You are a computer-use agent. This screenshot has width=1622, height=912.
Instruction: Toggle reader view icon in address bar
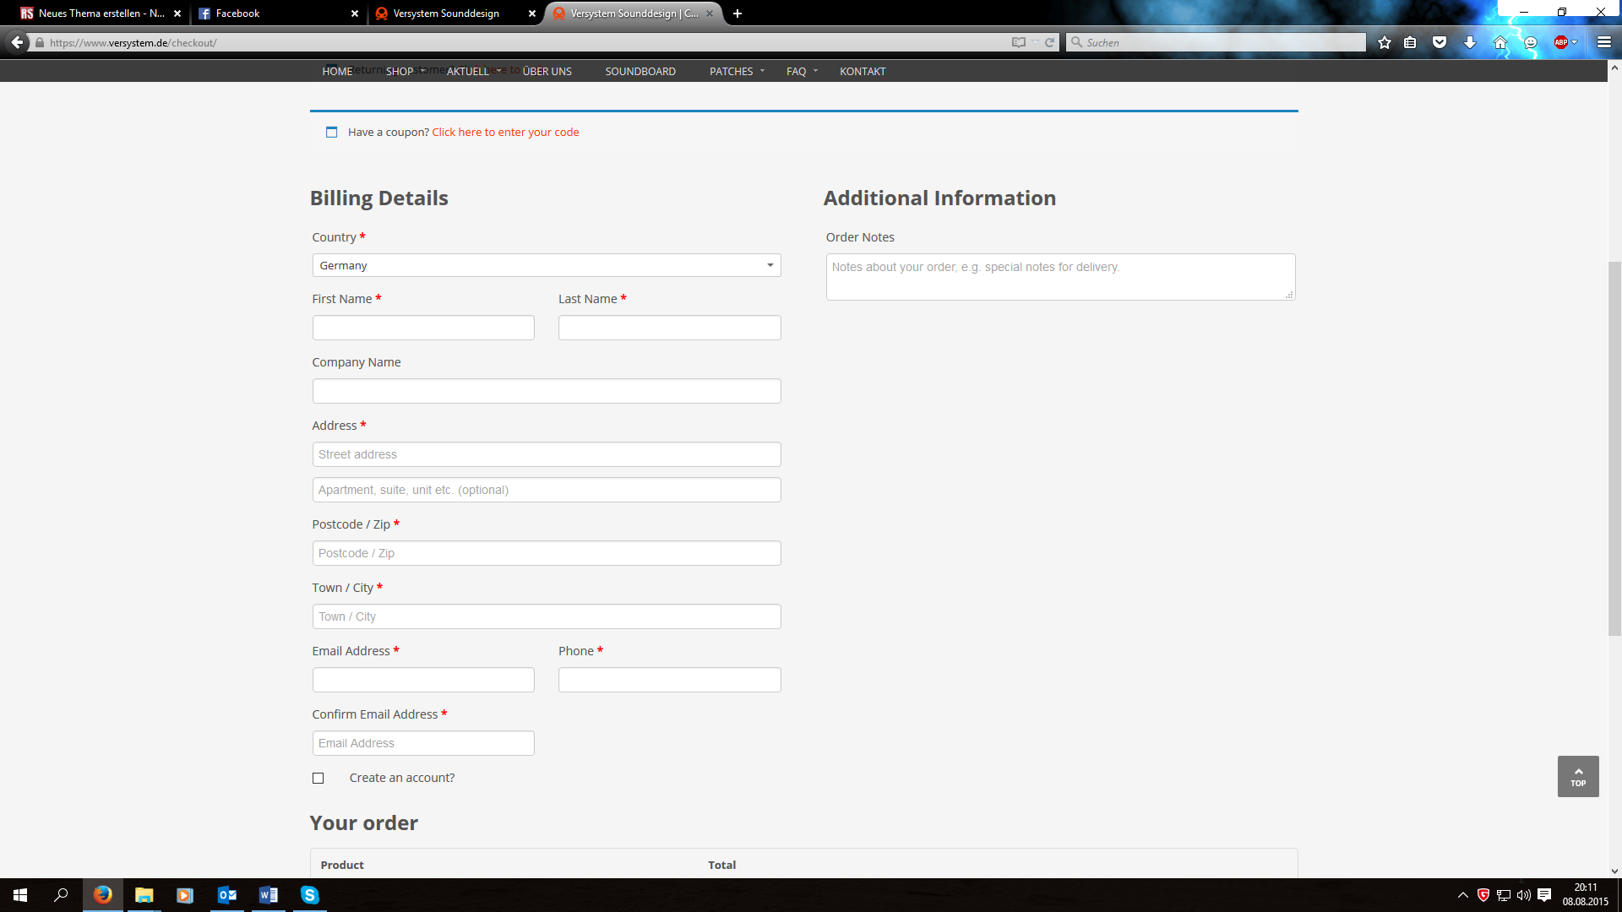(x=1019, y=42)
